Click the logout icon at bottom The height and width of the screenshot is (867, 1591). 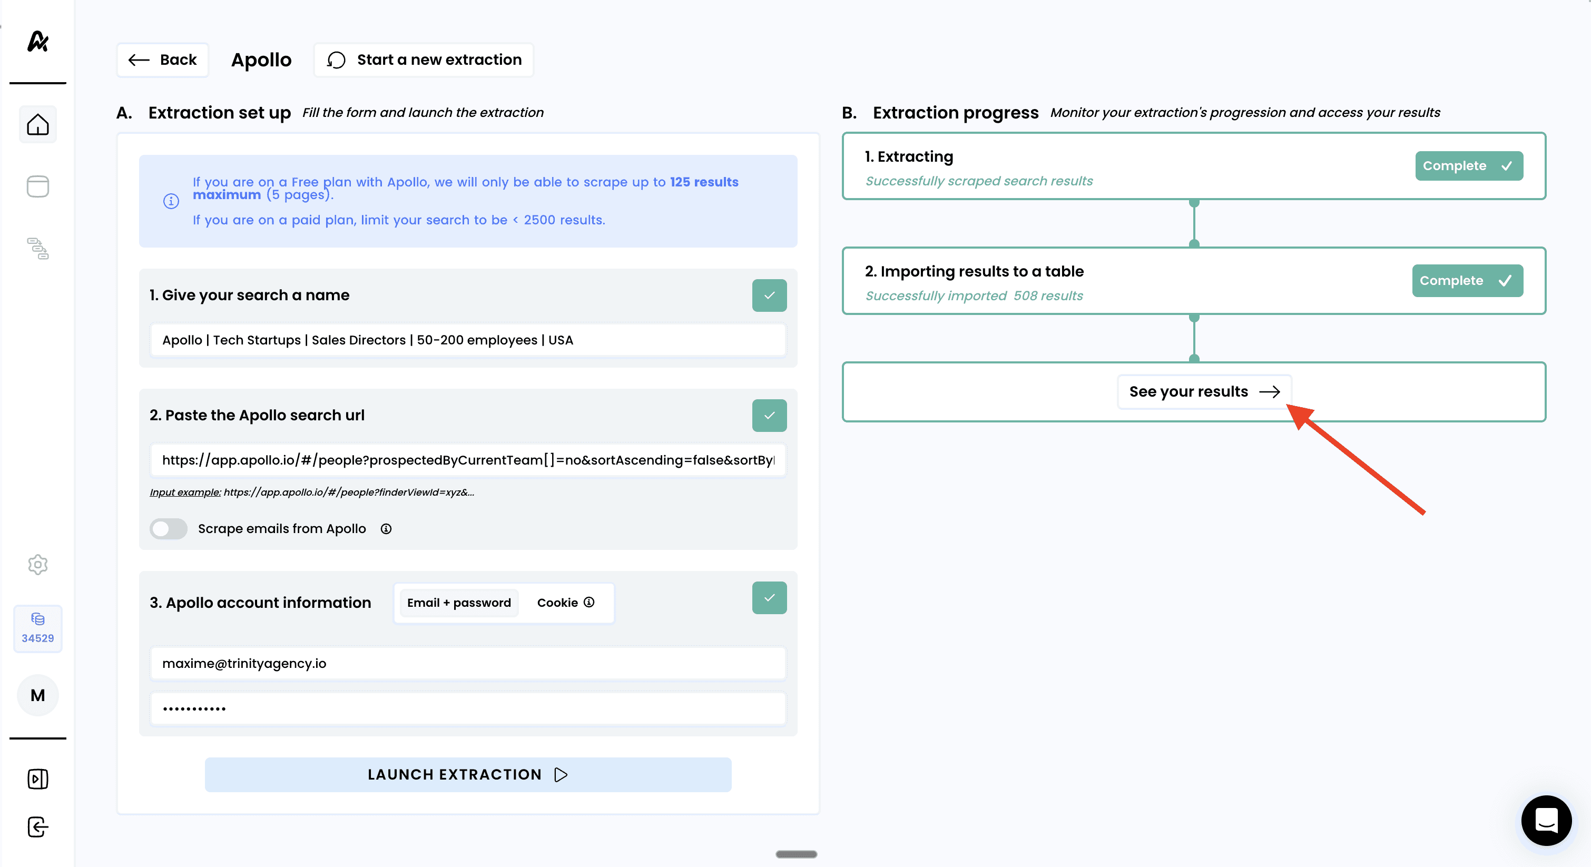(38, 827)
